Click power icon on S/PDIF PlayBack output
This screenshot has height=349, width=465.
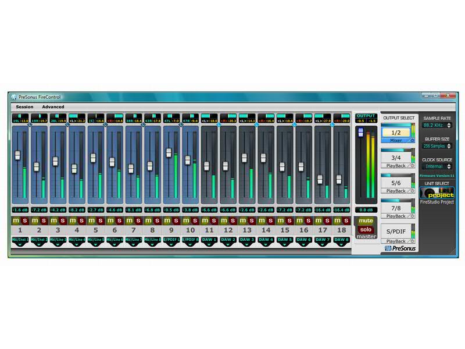412,241
